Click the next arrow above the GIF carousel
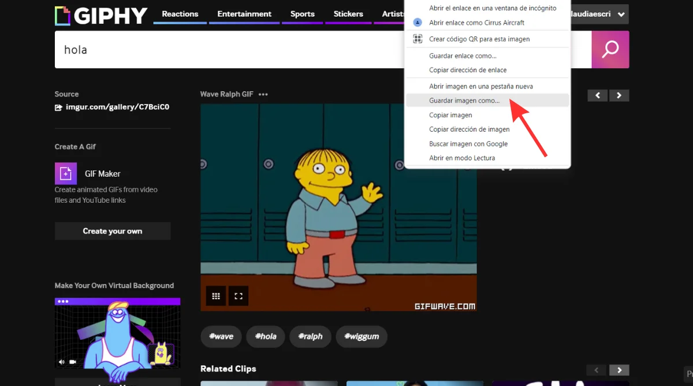The width and height of the screenshot is (693, 386). (619, 95)
